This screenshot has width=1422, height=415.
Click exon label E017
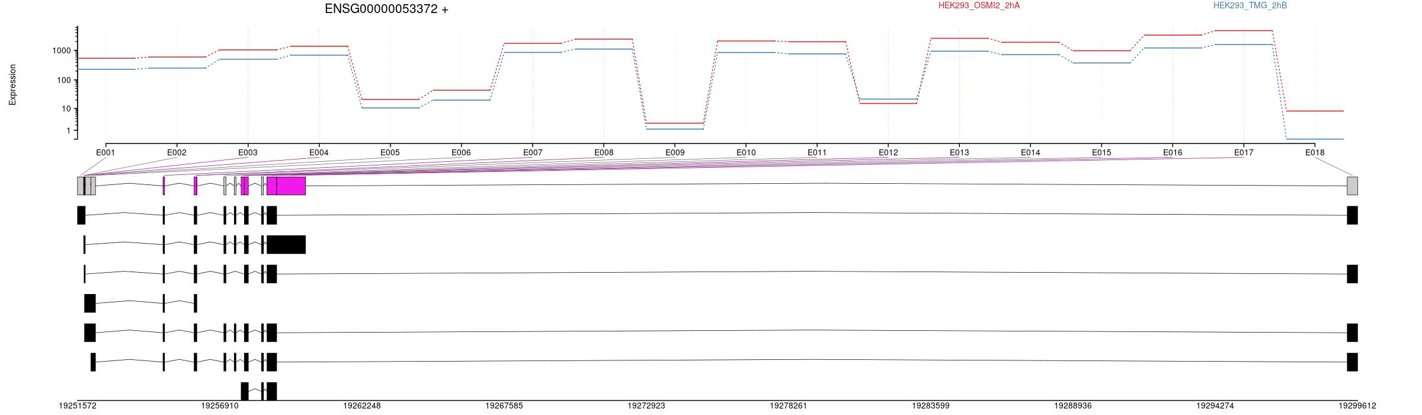[x=1244, y=152]
